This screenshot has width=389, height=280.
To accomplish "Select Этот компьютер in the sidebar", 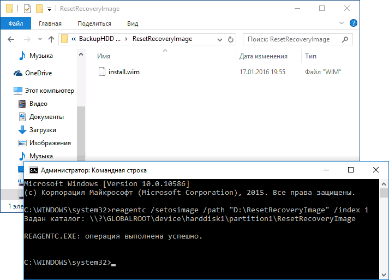I will [49, 91].
